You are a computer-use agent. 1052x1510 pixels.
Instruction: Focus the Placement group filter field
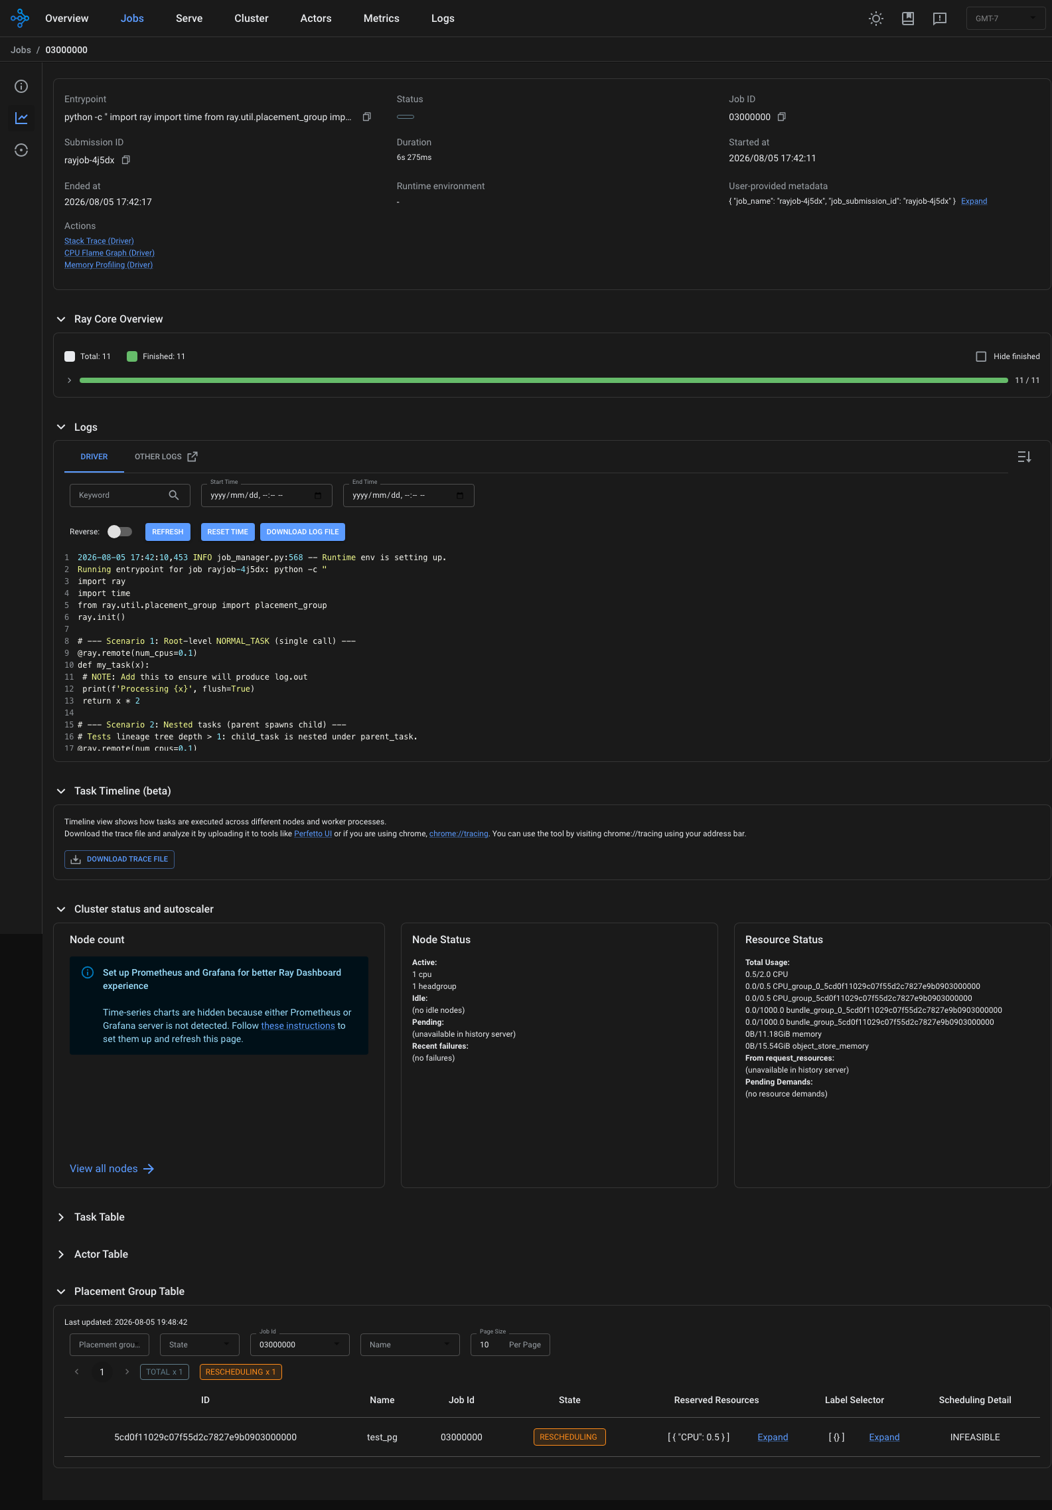[110, 1345]
